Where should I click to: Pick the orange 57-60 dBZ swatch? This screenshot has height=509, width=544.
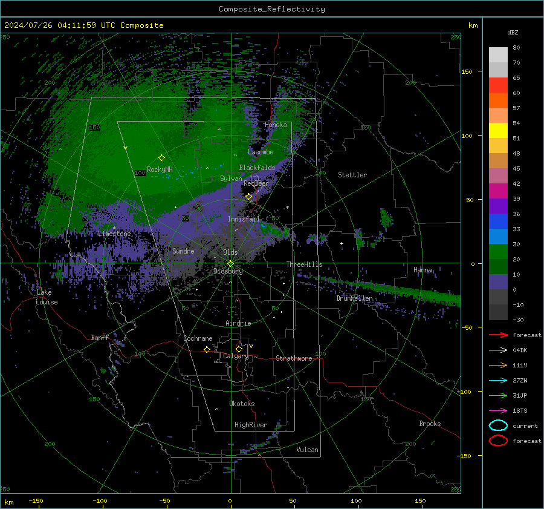pyautogui.click(x=498, y=100)
